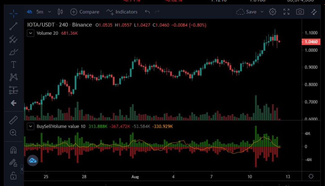Activate the Zoom In tool
Image resolution: width=325 pixels, height=186 pixels.
pos(13,133)
